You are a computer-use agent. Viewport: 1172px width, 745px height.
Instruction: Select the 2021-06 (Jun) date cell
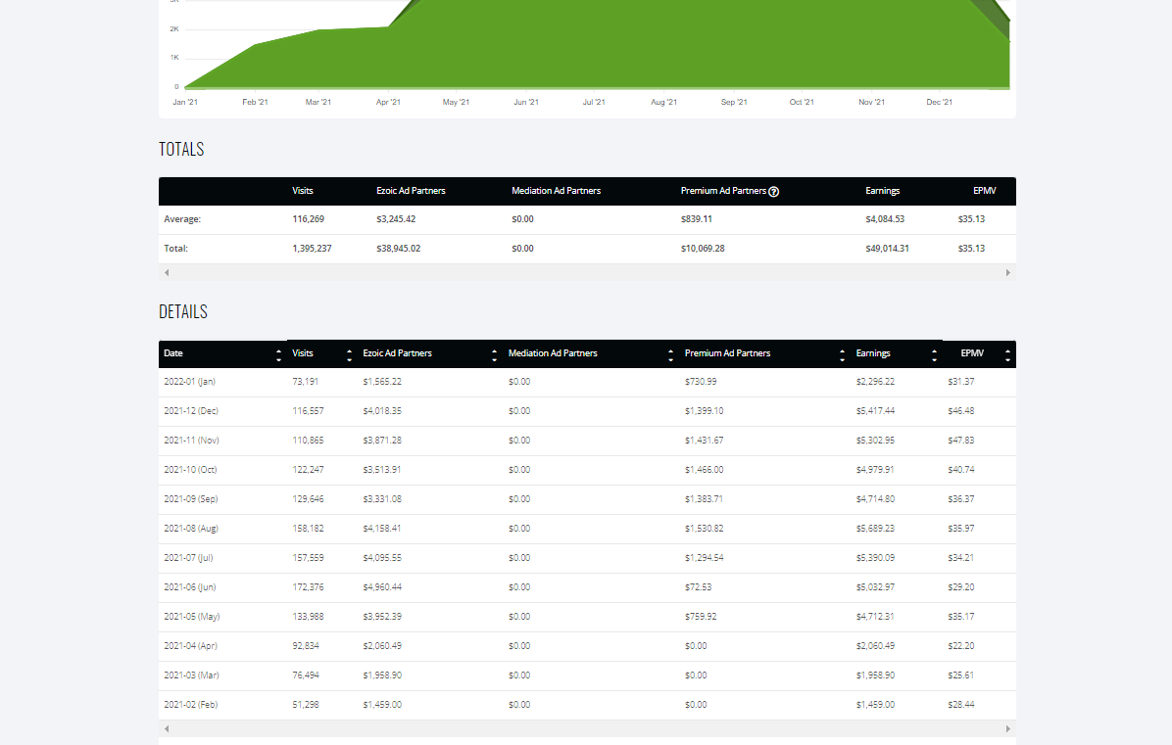coord(190,587)
